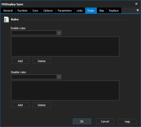Open the tab overflow menu icon
The width and height of the screenshot is (141, 127).
[137, 10]
